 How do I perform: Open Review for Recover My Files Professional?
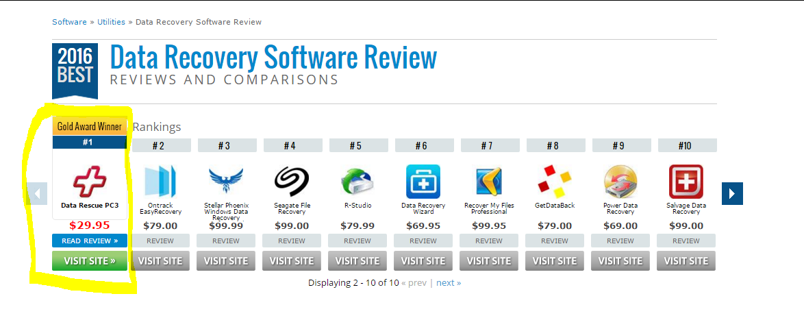pos(489,241)
